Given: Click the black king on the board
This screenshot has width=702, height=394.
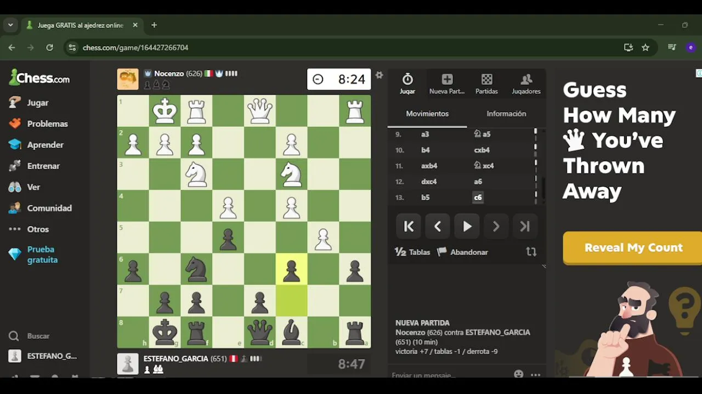Looking at the screenshot, I should 165,332.
